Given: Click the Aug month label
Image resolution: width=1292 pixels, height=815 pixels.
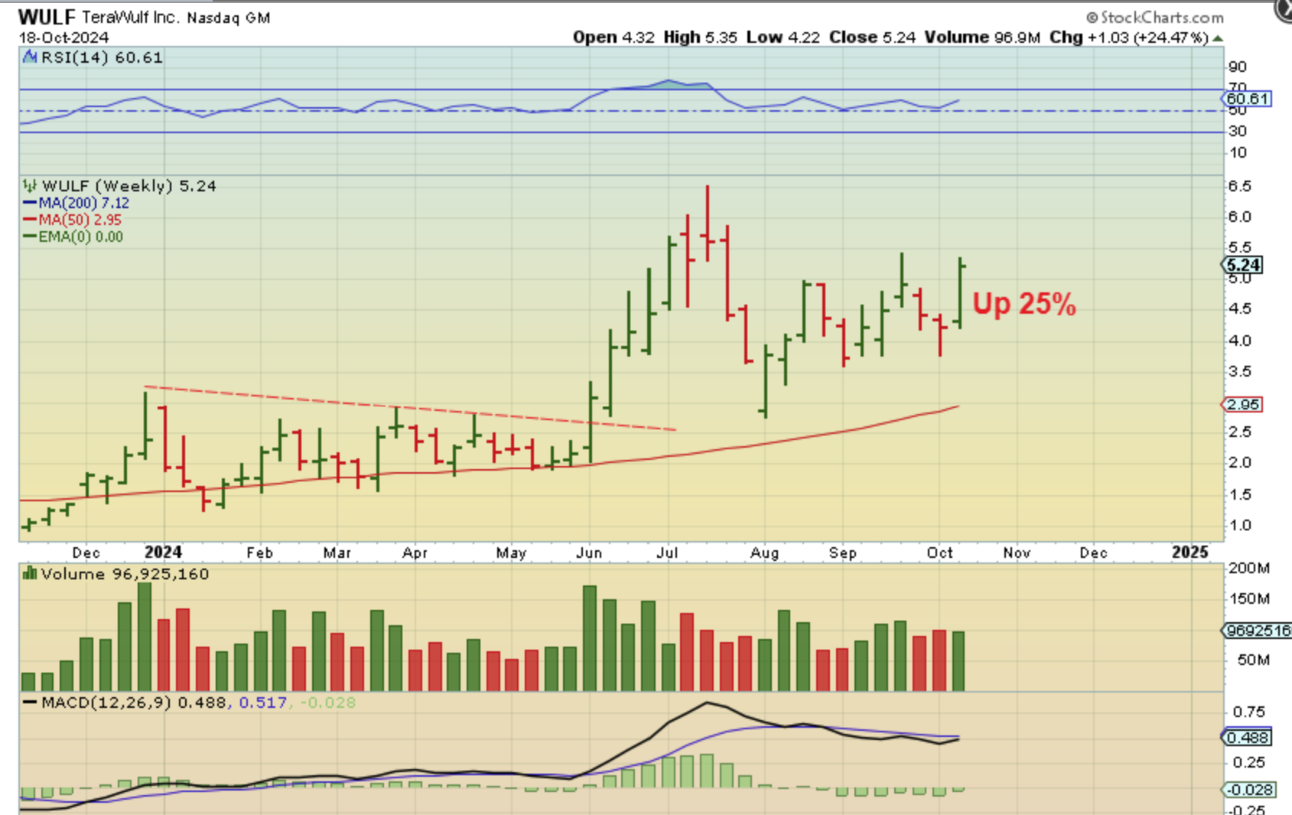Looking at the screenshot, I should pyautogui.click(x=765, y=553).
